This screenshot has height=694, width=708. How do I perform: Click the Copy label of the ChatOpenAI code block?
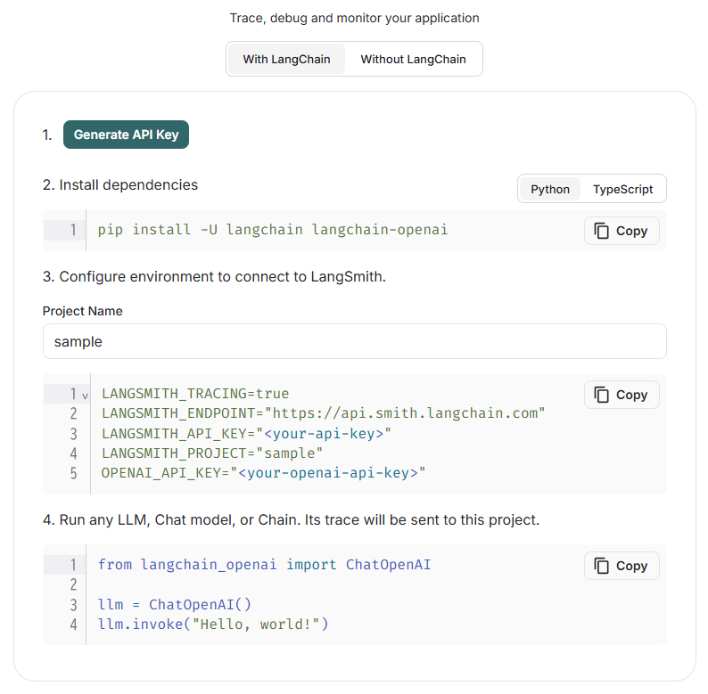pos(631,566)
